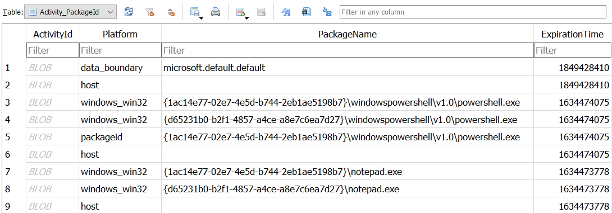Select ExpirationTime 1634473778 in row 7
This screenshot has height=213, width=612.
(x=573, y=172)
